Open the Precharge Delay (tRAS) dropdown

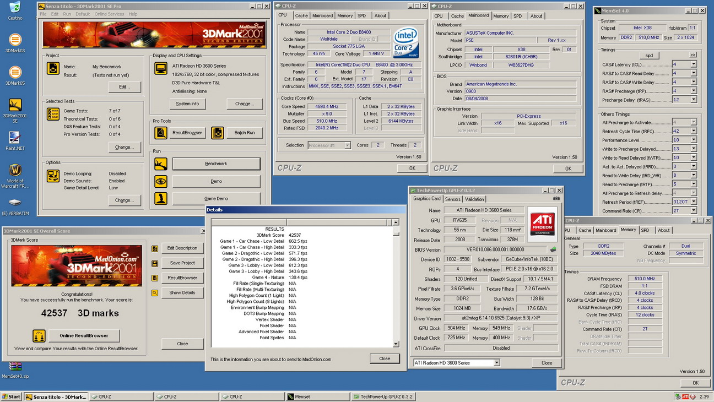[693, 100]
